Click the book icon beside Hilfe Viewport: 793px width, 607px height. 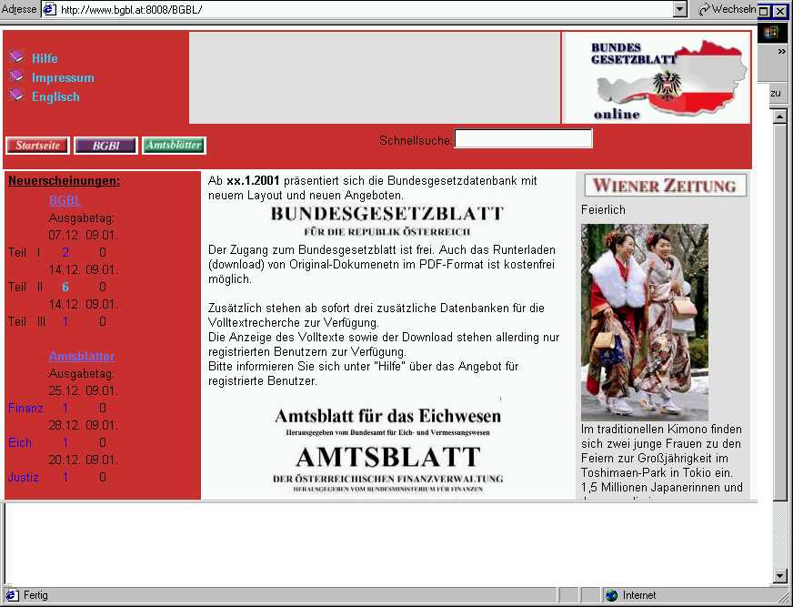coord(16,56)
